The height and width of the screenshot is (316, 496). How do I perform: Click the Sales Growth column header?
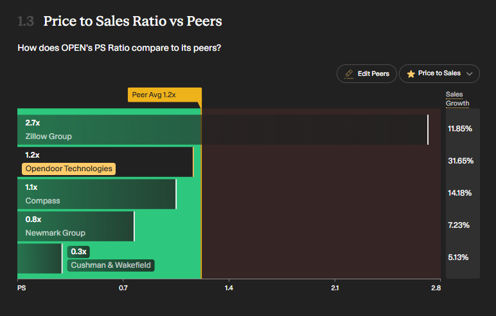(457, 99)
